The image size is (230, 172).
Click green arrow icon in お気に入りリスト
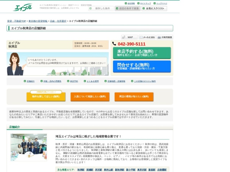(144, 8)
